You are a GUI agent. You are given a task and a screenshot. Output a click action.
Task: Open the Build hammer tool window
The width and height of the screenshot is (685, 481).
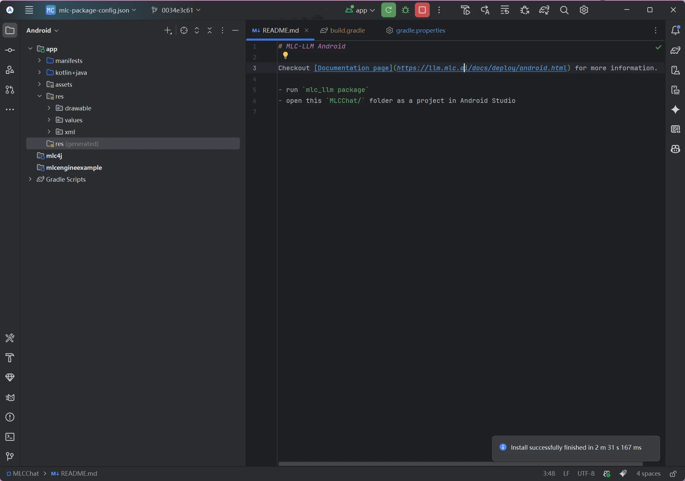[x=10, y=358]
